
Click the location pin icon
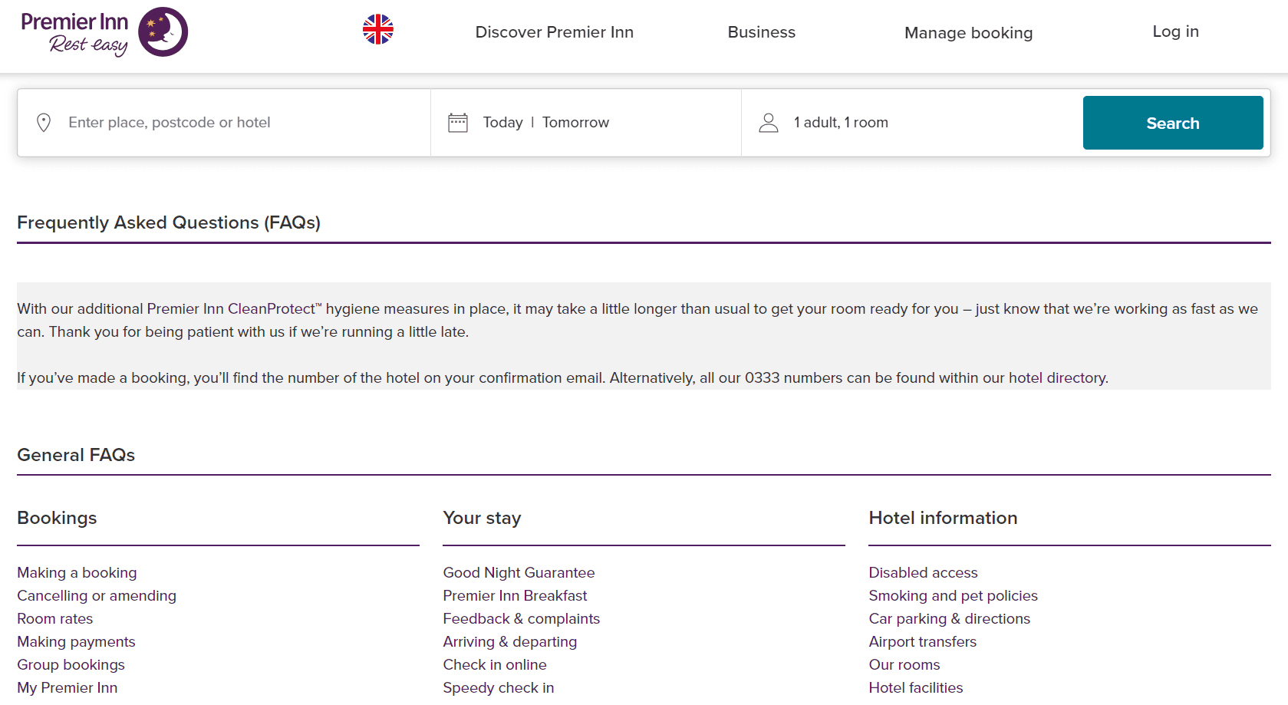coord(44,123)
